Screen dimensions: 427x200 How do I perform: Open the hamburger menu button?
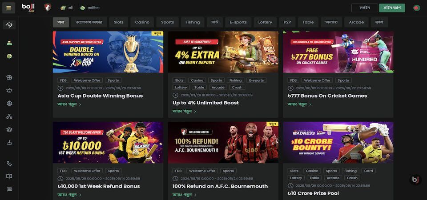[9, 8]
